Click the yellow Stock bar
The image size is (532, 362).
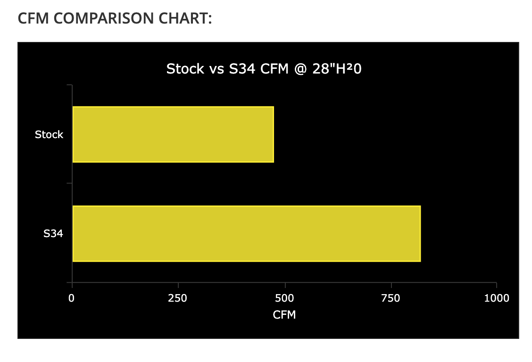173,134
